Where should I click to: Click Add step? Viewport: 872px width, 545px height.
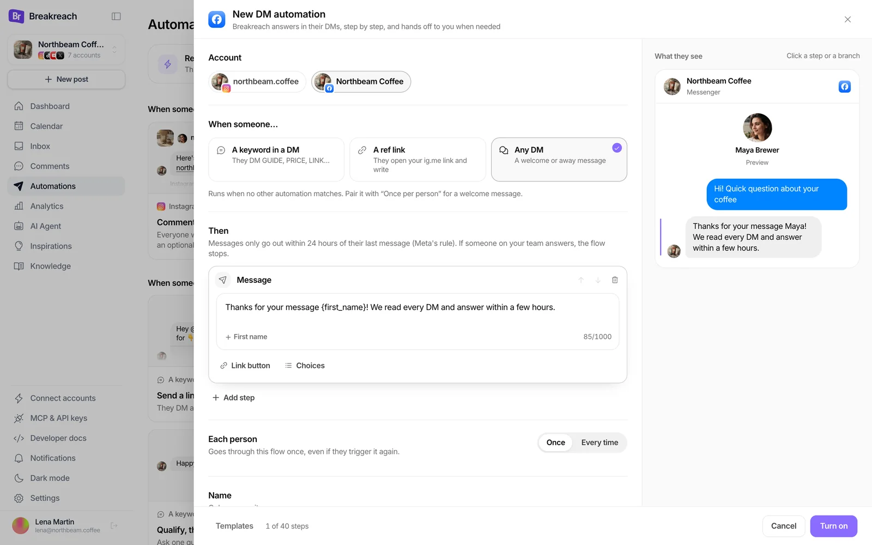(x=233, y=398)
